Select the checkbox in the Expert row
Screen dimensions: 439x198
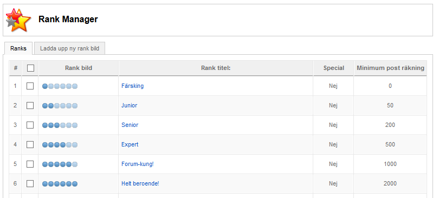tap(30, 144)
